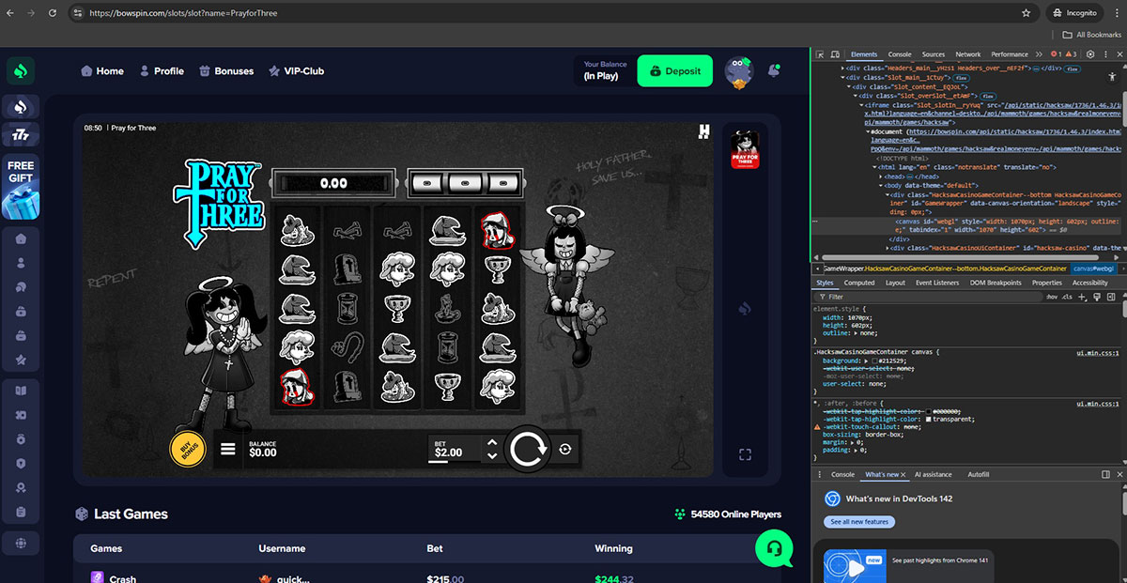This screenshot has height=583, width=1127.
Task: Open the autoplay spin settings
Action: tap(565, 450)
